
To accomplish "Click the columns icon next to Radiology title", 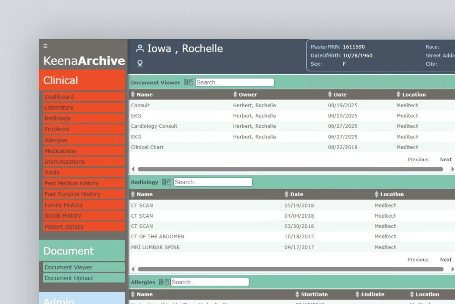I will point(167,182).
